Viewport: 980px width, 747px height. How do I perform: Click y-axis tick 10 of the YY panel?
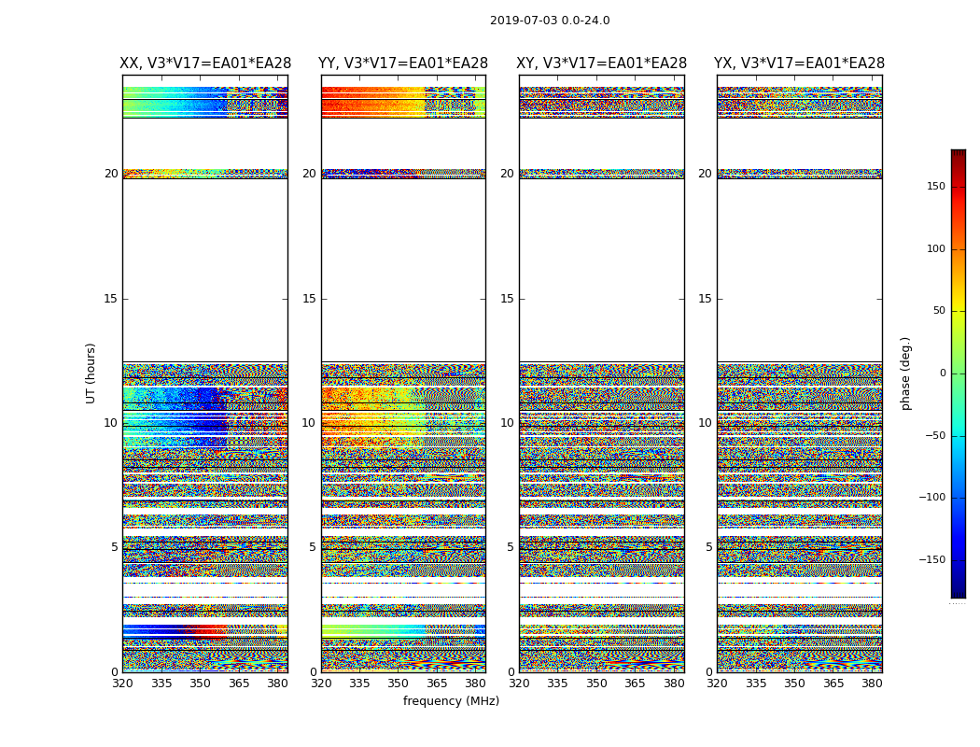click(309, 423)
